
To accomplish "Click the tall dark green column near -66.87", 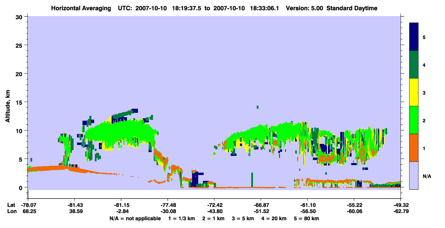I will click(x=252, y=180).
